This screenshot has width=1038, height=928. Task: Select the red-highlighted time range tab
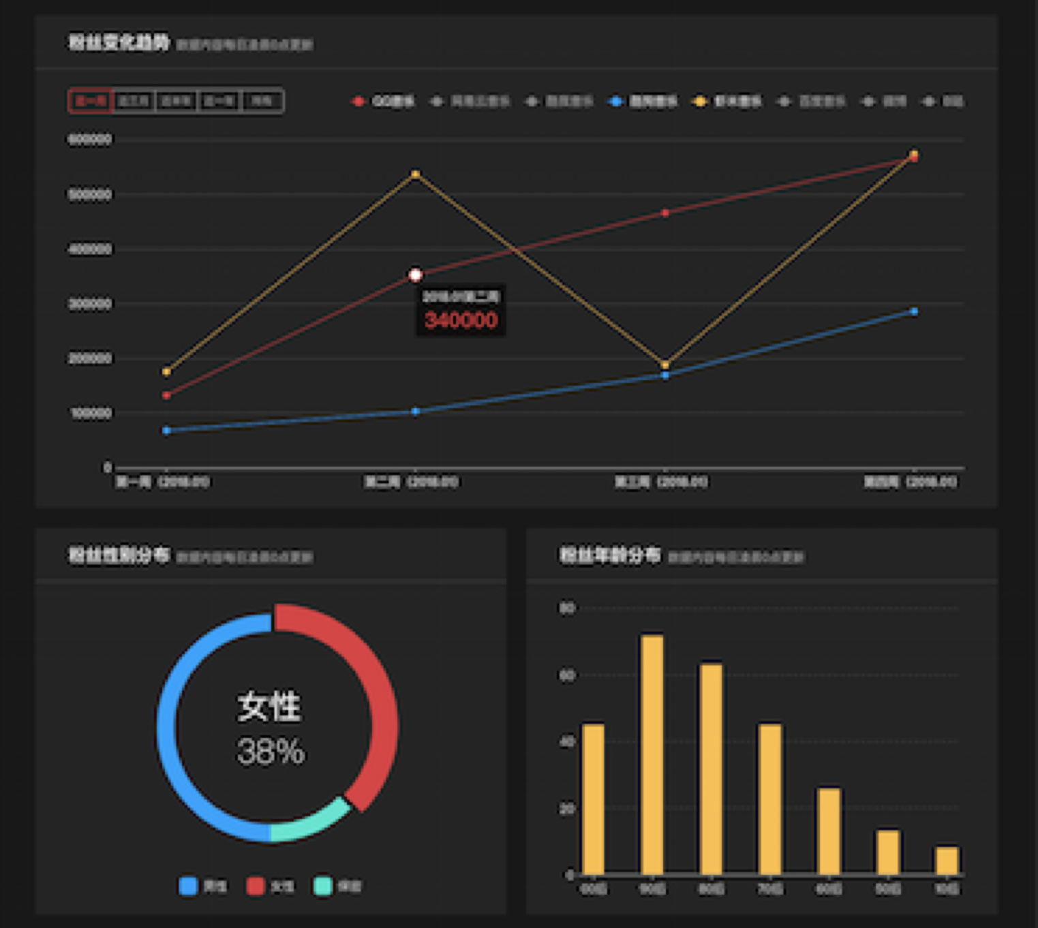(x=91, y=101)
